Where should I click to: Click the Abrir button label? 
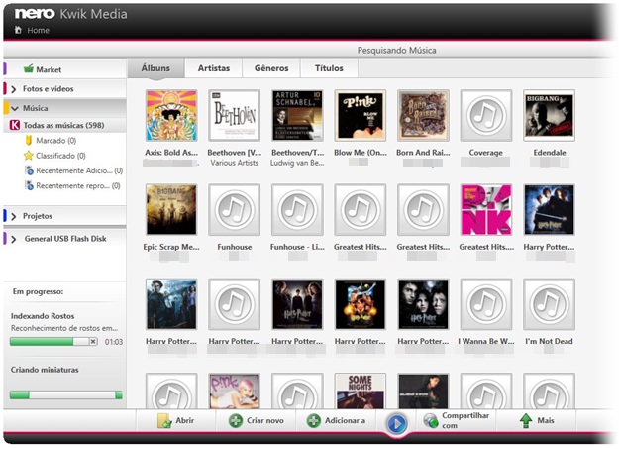(x=185, y=420)
